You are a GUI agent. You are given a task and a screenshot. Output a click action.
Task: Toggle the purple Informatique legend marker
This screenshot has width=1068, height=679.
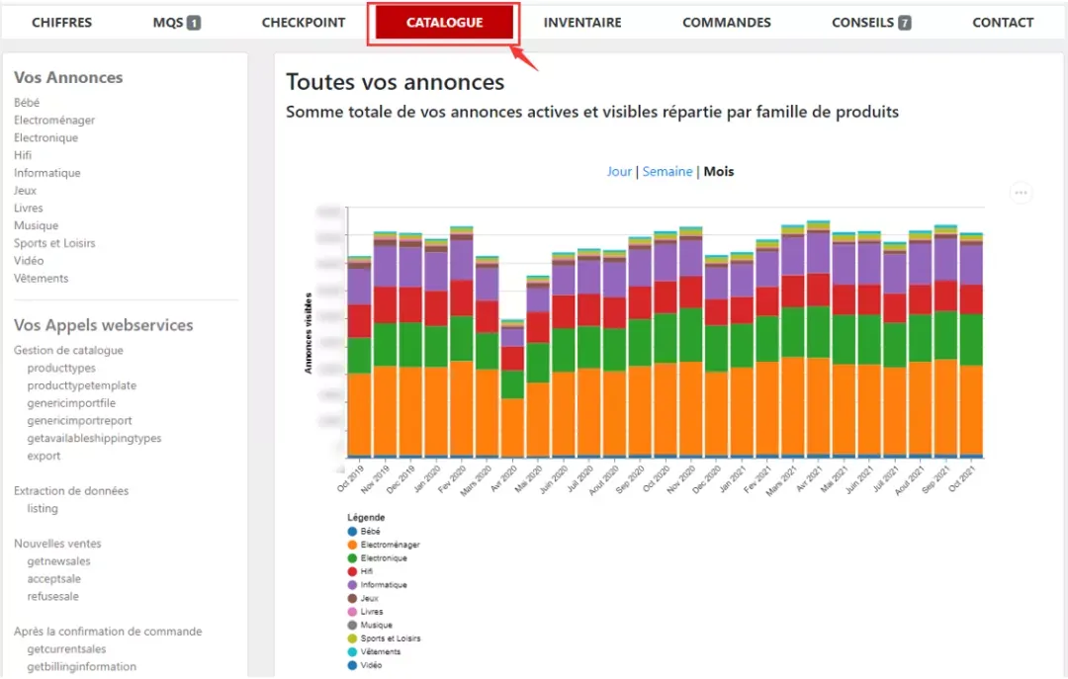pos(352,585)
